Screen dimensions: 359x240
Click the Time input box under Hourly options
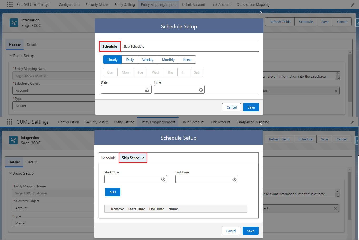[x=176, y=90]
